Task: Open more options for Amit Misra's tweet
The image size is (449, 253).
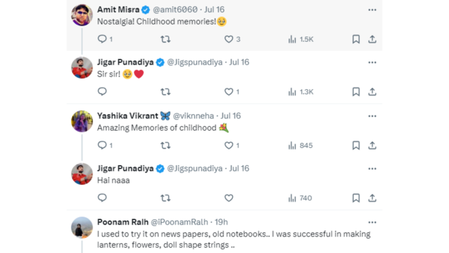Action: click(372, 10)
